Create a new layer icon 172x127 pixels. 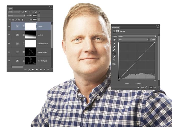point(44,70)
